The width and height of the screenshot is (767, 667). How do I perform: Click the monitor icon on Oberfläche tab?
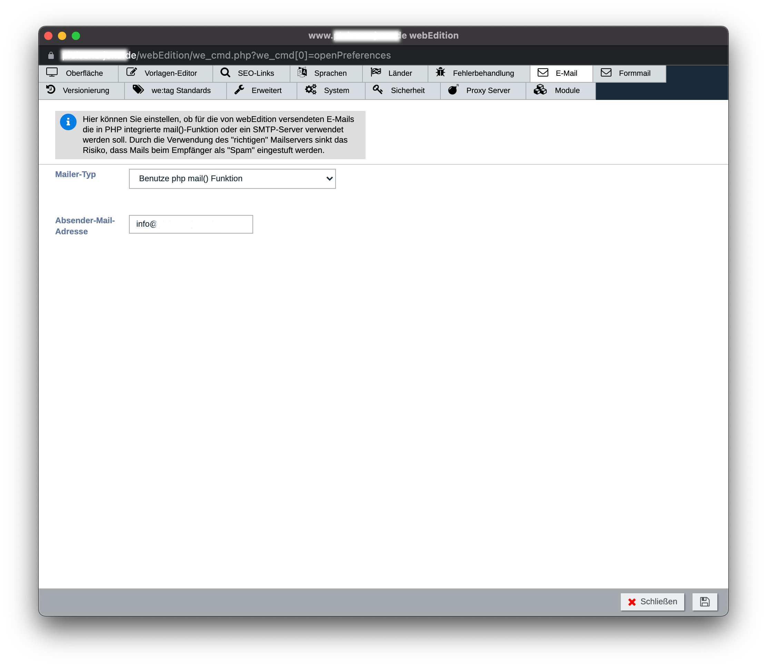52,72
